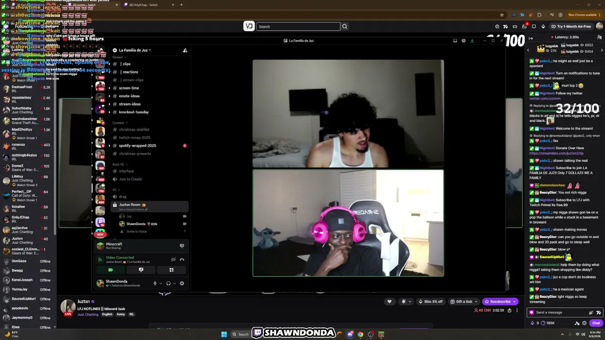
Task: Click the Discord download update arrow
Action: click(472, 41)
